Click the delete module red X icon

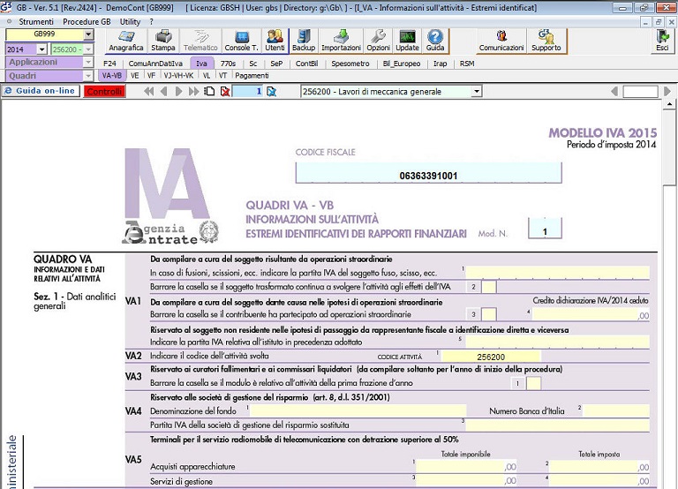click(x=225, y=92)
